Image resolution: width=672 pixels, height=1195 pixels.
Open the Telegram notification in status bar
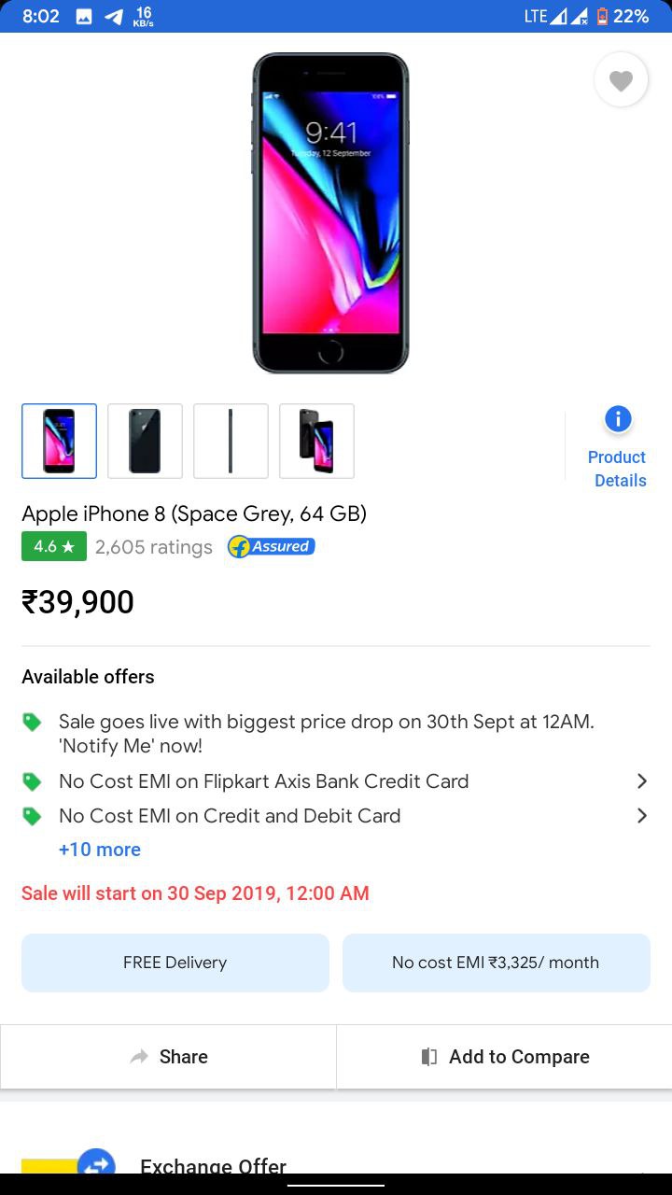pyautogui.click(x=114, y=17)
